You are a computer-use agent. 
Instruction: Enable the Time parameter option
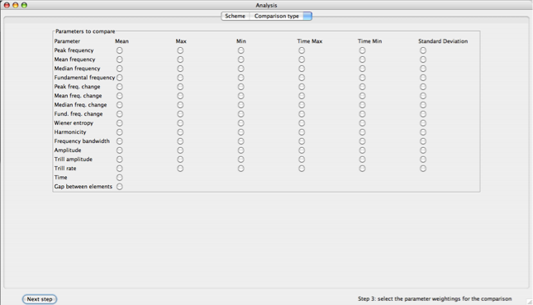point(119,178)
